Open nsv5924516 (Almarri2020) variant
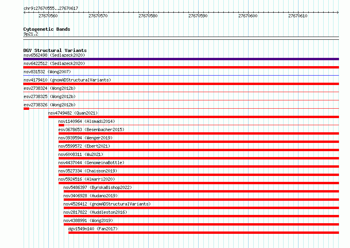The height and width of the screenshot is (248, 350). [87, 179]
